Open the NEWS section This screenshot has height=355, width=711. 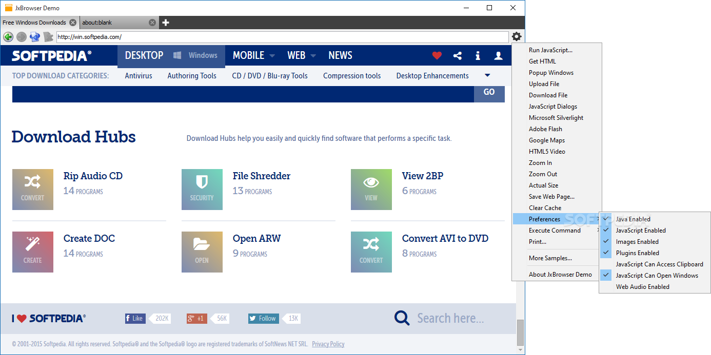[x=340, y=55]
